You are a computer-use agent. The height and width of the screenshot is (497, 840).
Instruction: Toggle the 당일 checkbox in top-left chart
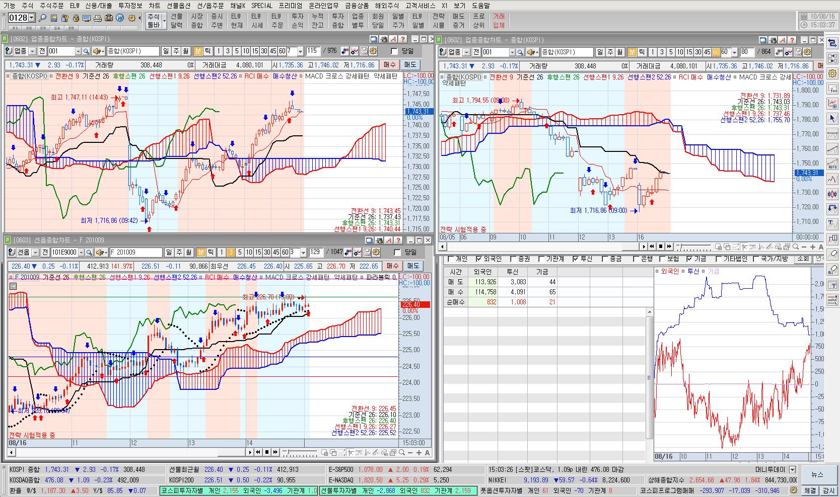click(x=394, y=51)
